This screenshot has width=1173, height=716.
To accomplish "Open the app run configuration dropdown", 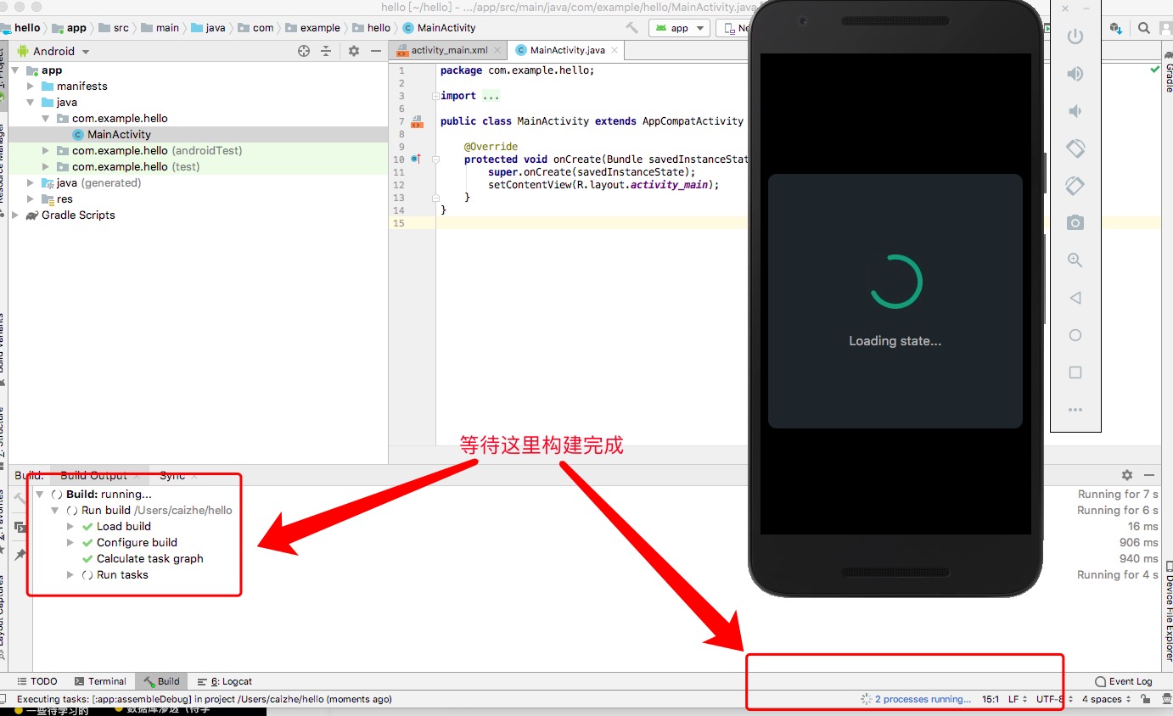I will [x=680, y=28].
